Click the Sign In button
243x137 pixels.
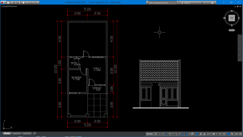point(186,3)
